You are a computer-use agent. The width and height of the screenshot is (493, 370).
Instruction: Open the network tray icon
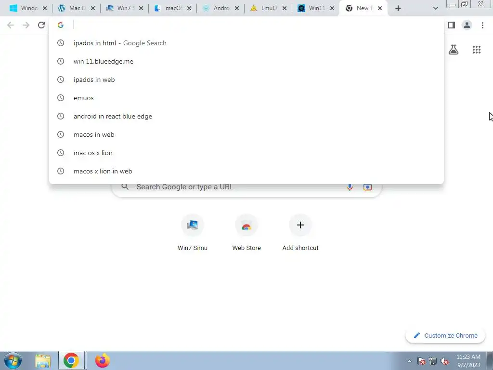coord(433,361)
